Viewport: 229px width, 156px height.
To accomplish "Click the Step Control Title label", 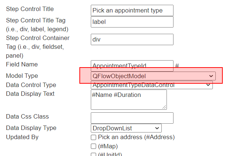I will 30,9.
